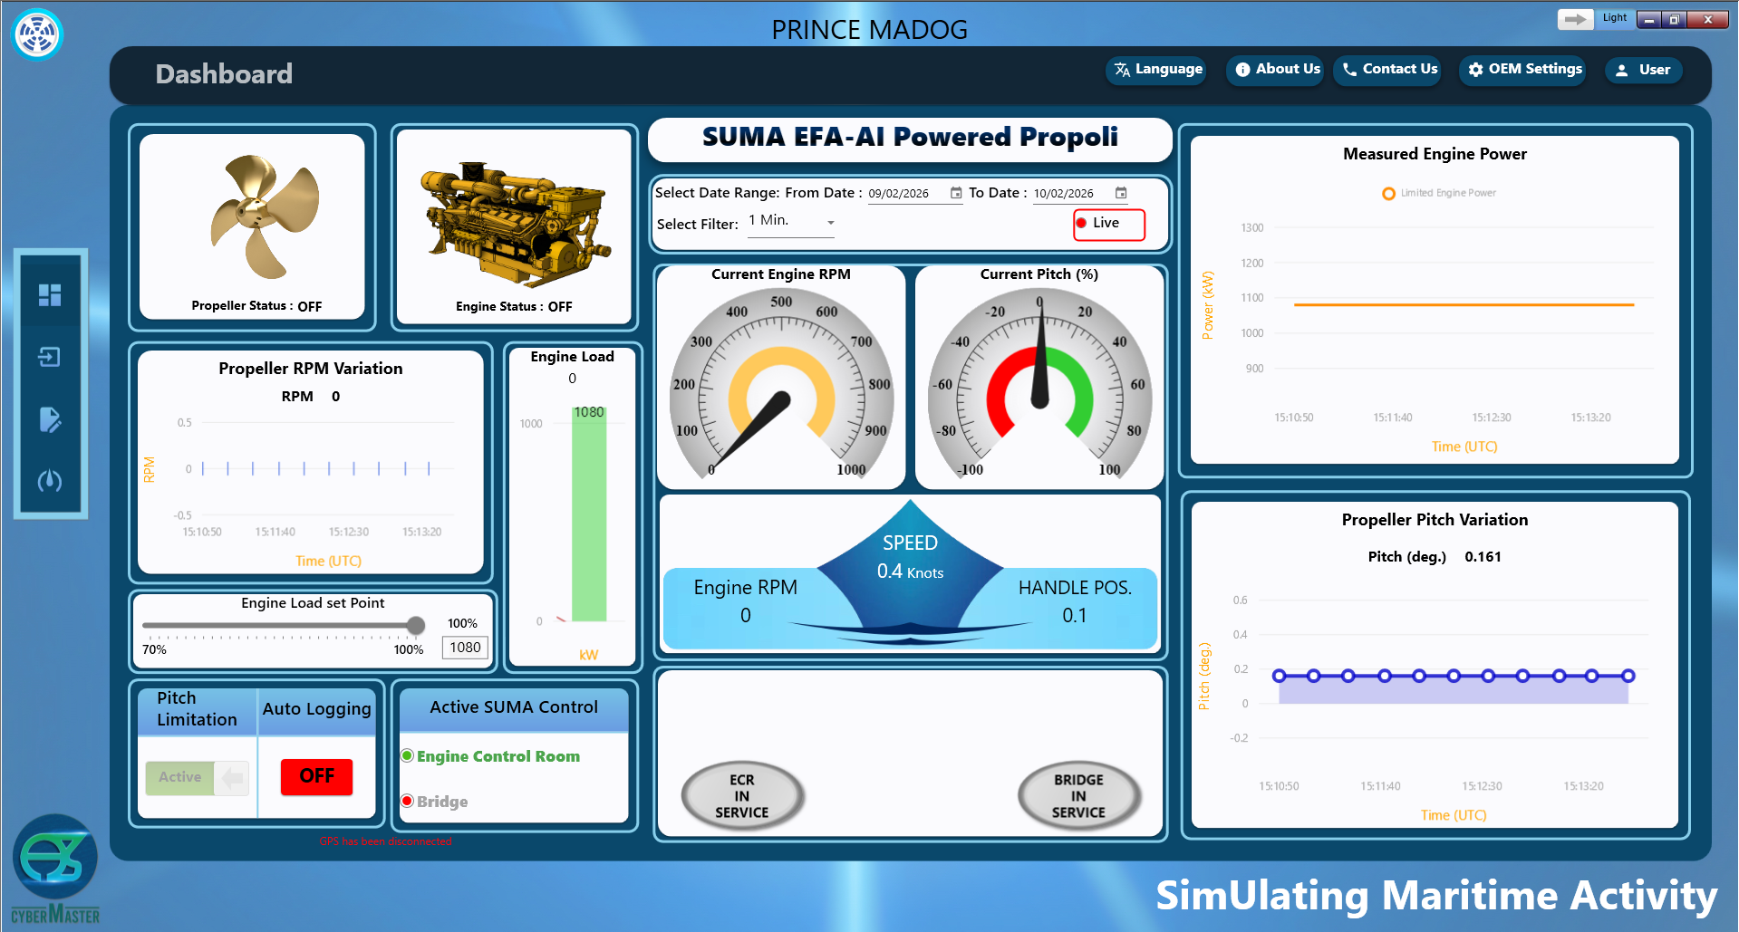
Task: Click the Language translate icon
Action: pyautogui.click(x=1122, y=70)
